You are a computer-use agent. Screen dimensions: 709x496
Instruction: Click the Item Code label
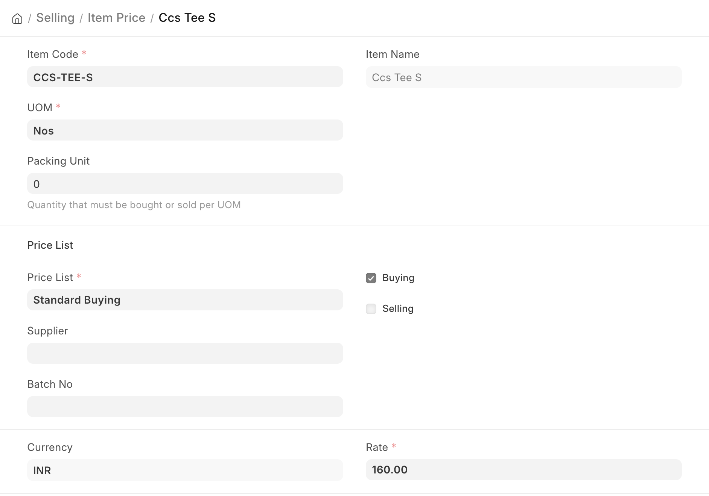click(53, 54)
